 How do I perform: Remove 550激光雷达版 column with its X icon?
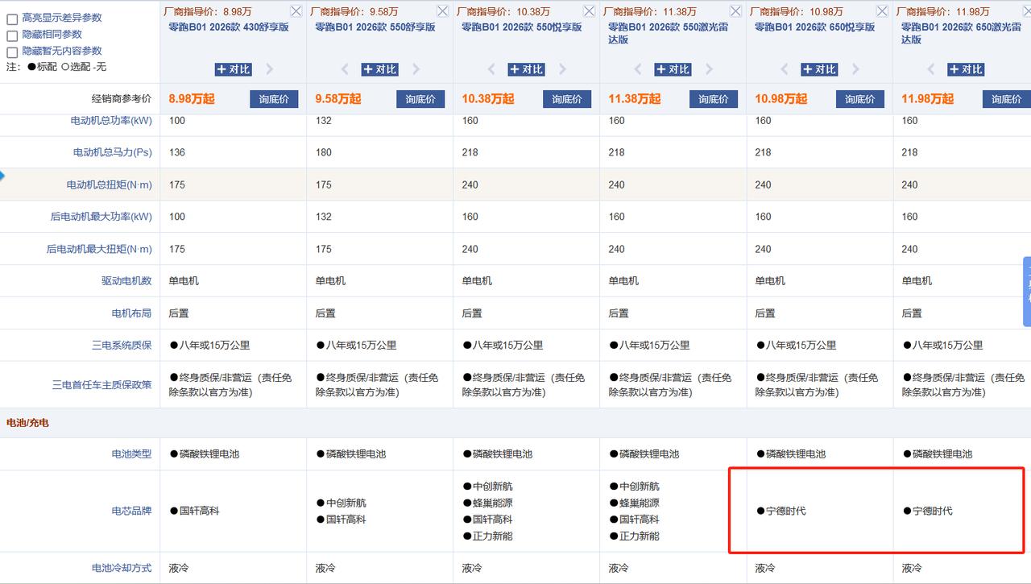pyautogui.click(x=736, y=10)
